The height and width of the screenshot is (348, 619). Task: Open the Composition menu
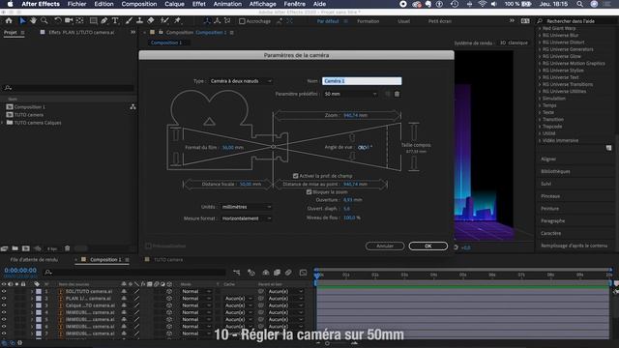pyautogui.click(x=139, y=4)
